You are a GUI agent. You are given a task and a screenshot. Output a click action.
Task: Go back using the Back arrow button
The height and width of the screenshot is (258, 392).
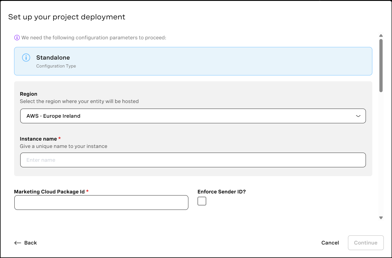tap(26, 243)
